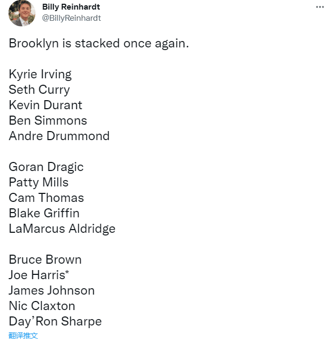Image resolution: width=332 pixels, height=342 pixels.
Task: Click the @BillyReinhardt handle
Action: pyautogui.click(x=71, y=18)
